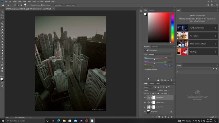Select the Rectangle shape tool
Image resolution: width=219 pixels, height=123 pixels.
(2, 65)
